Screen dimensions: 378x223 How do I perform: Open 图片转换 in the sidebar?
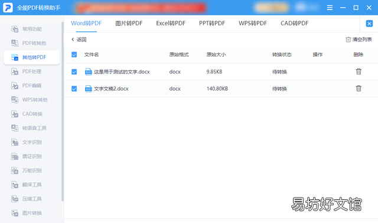click(x=27, y=213)
